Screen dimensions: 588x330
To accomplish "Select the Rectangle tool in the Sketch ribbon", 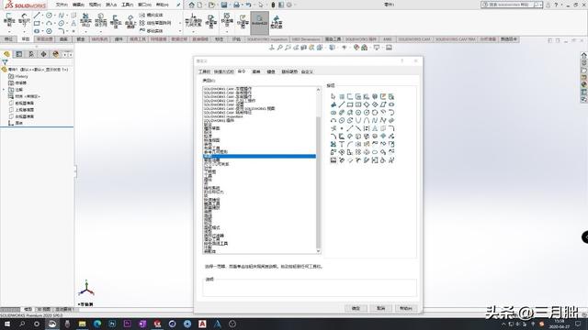I will tap(37, 23).
